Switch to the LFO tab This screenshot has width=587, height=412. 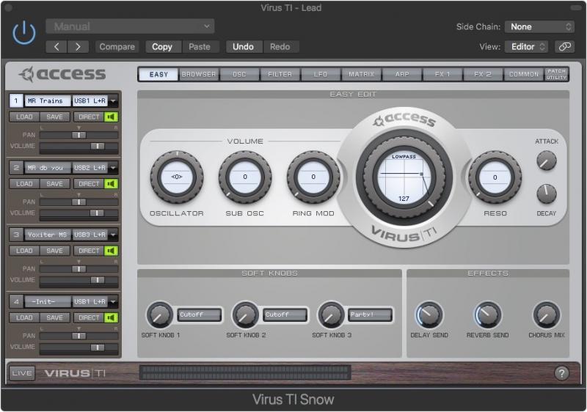coord(321,74)
